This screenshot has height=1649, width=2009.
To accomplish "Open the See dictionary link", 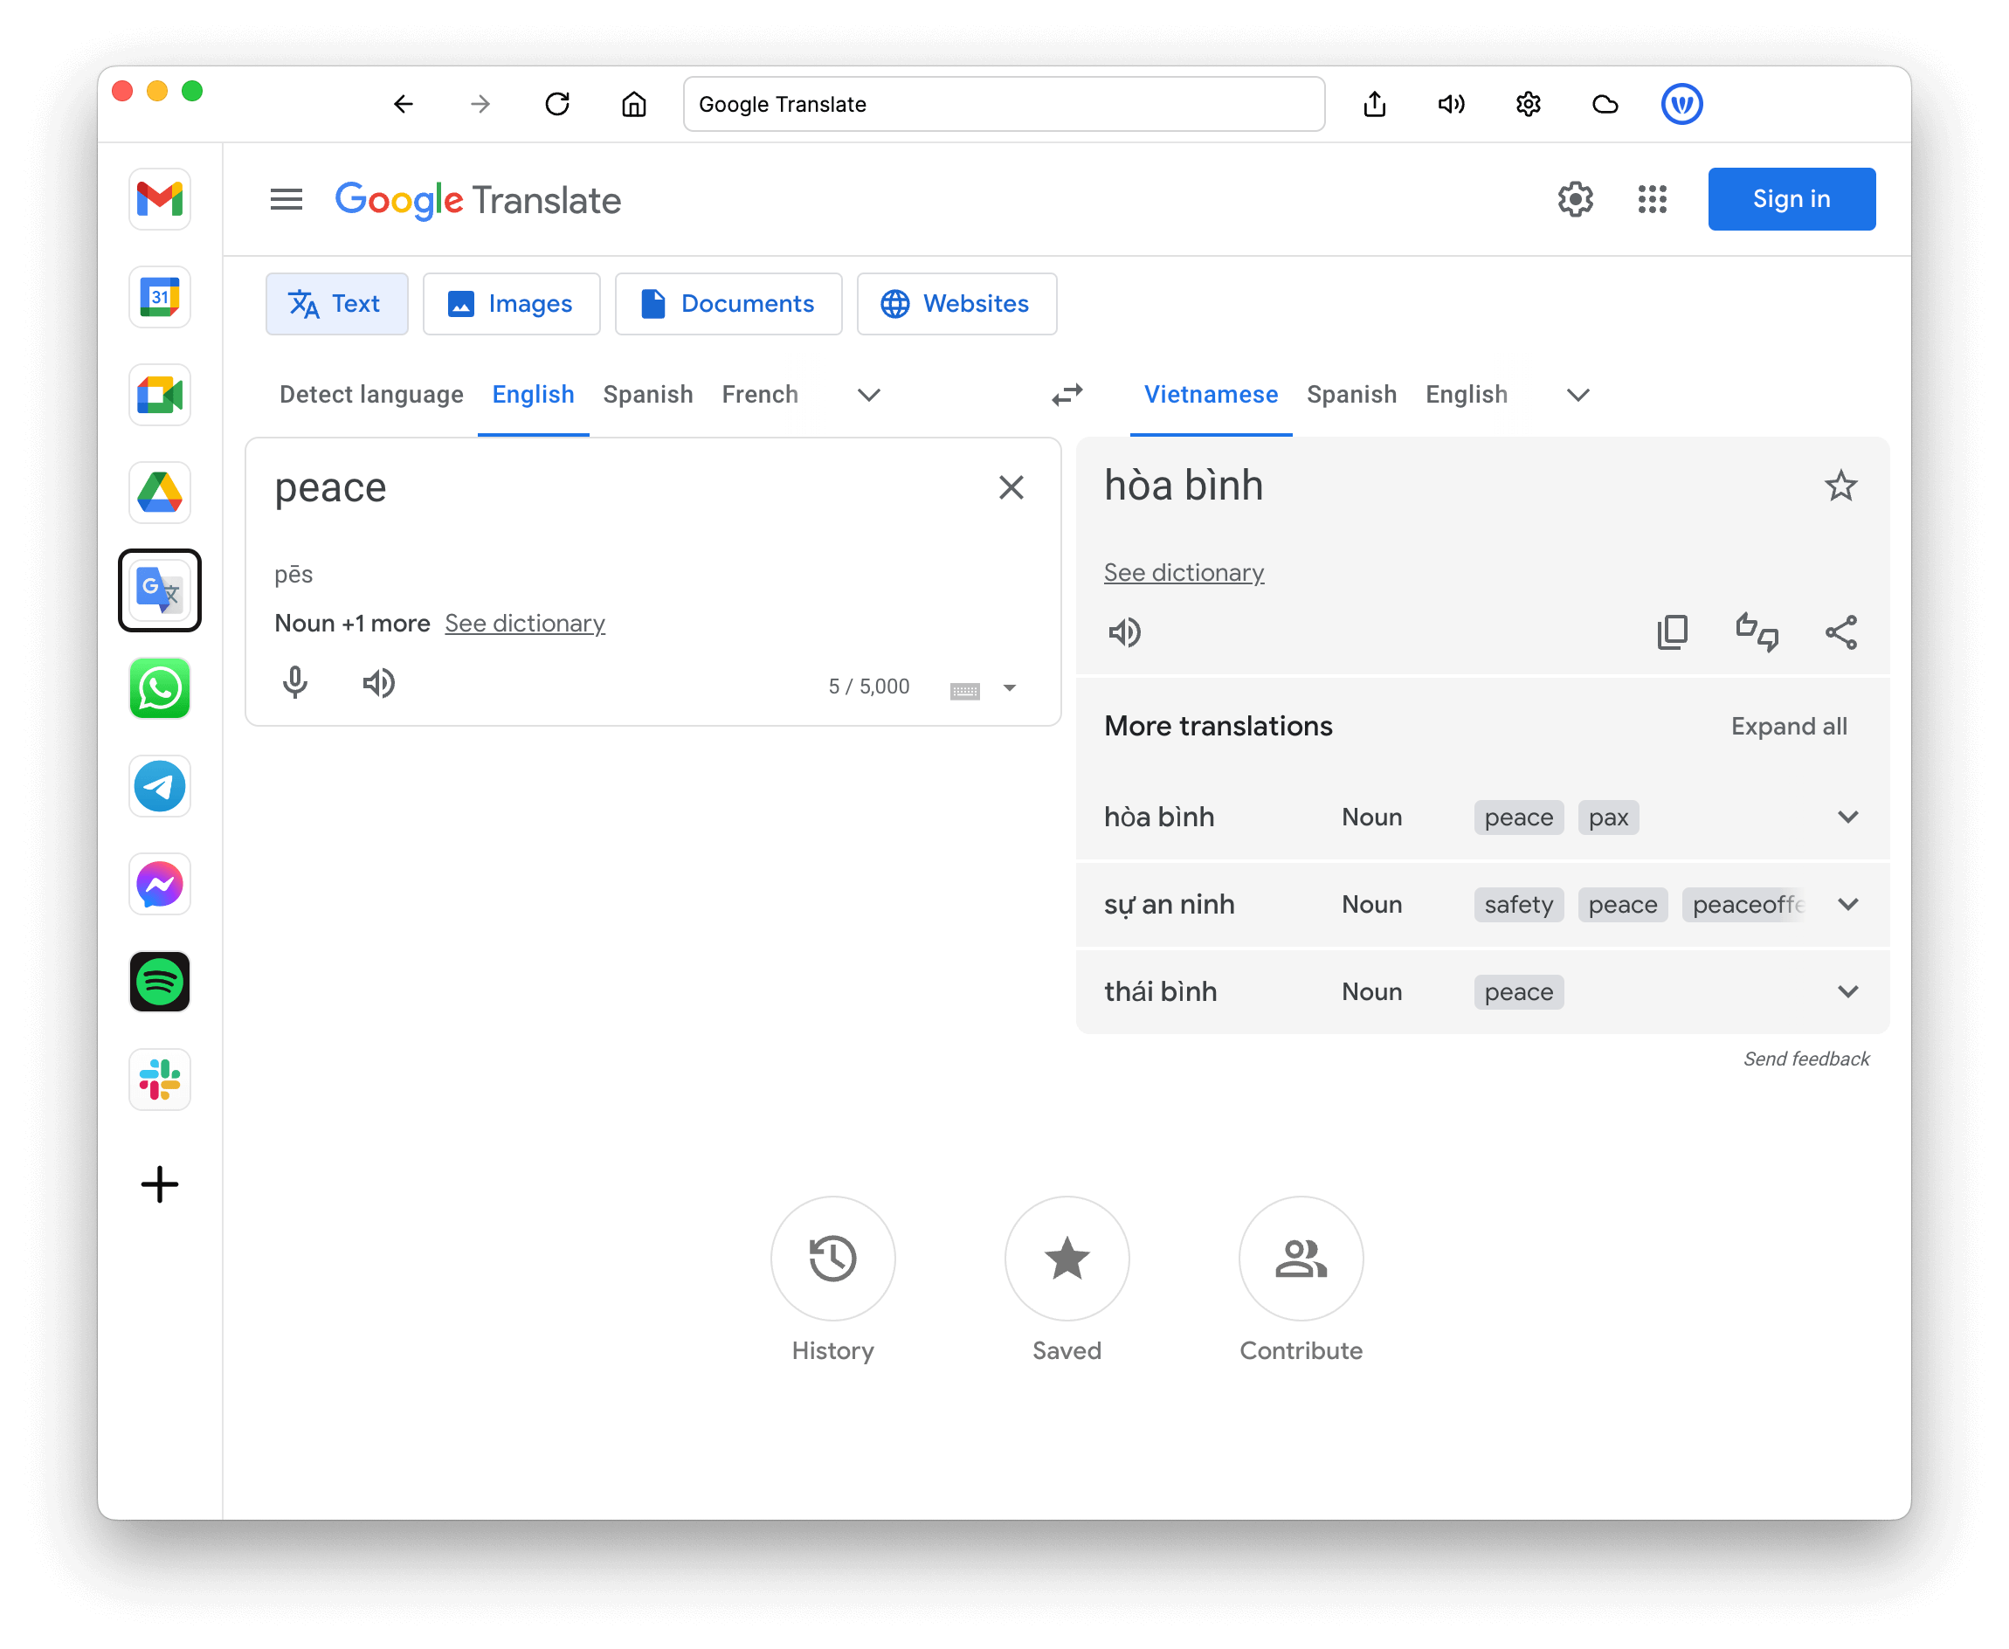I will pos(1183,571).
